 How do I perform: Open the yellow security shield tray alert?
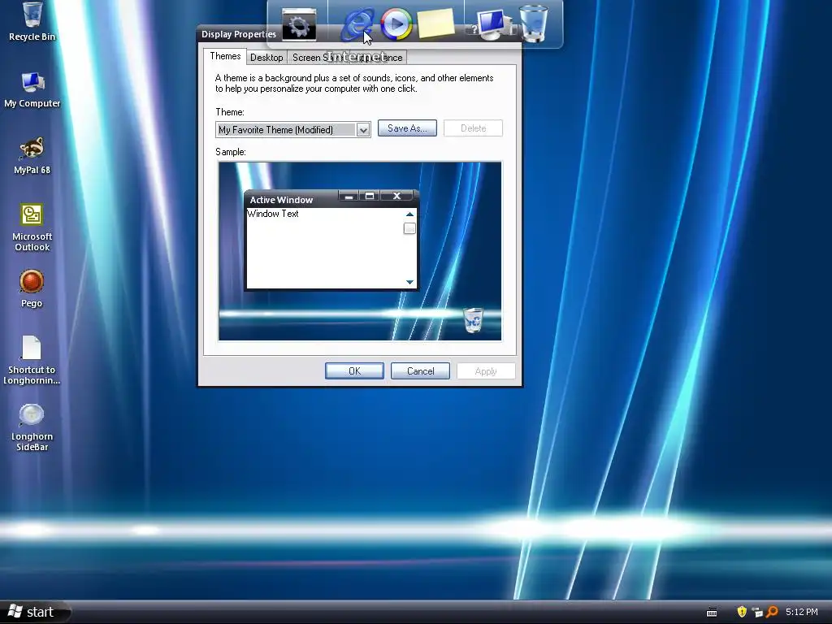click(x=742, y=612)
